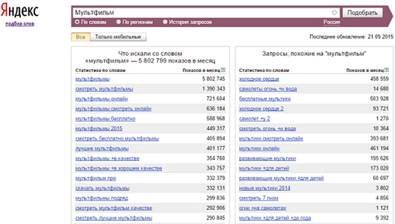
Task: Click the value '461 194'
Action: (x=379, y=148)
